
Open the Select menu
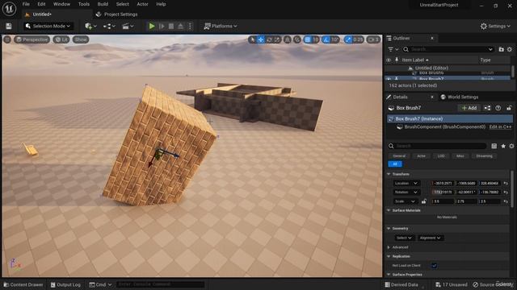click(x=122, y=4)
